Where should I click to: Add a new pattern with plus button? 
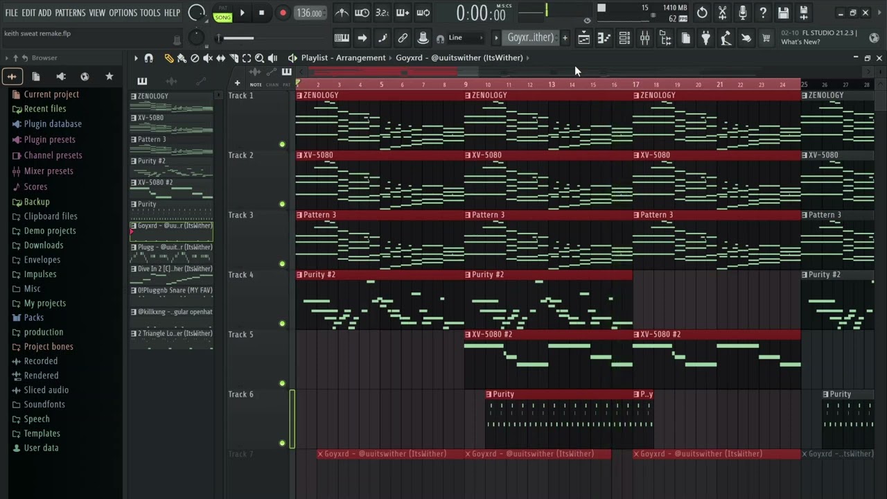pyautogui.click(x=565, y=38)
